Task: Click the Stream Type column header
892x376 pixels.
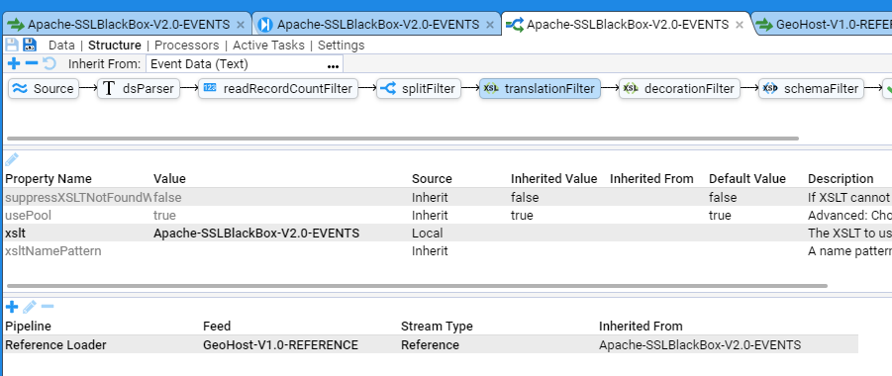Action: (x=437, y=326)
